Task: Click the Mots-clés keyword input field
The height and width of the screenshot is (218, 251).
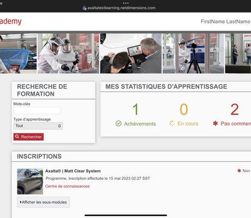Action: (x=37, y=111)
